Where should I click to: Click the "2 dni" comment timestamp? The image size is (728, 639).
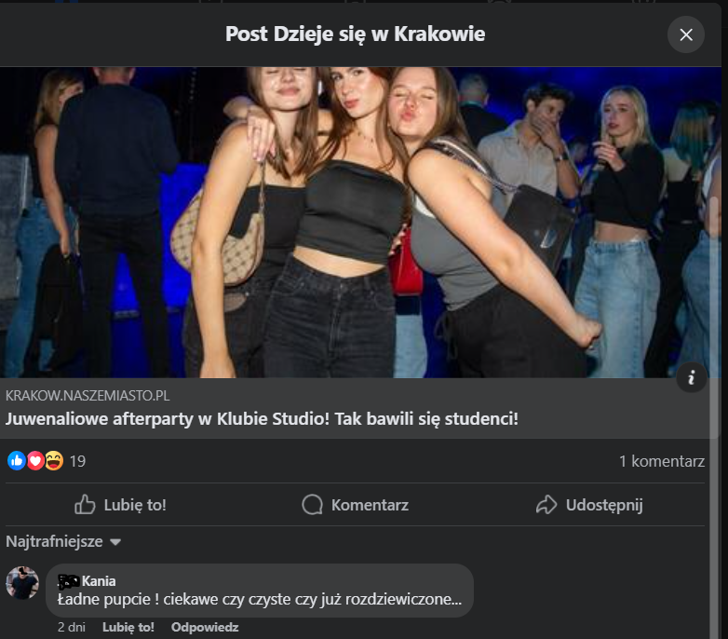coord(72,627)
